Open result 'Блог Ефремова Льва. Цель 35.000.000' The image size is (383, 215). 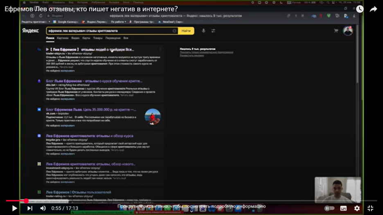91,110
